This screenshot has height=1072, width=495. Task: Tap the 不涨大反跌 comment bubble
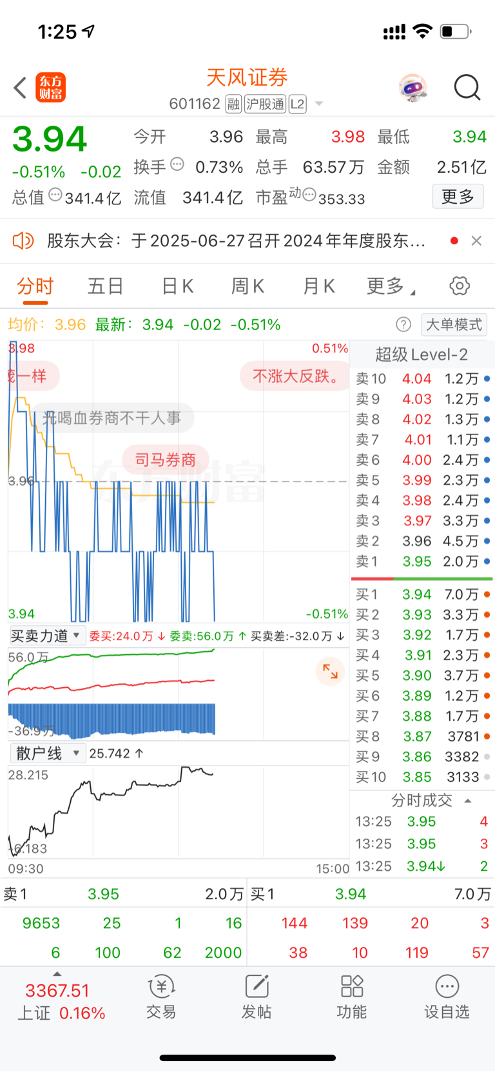295,376
